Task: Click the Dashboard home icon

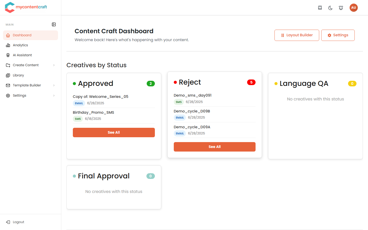Action: (8, 35)
